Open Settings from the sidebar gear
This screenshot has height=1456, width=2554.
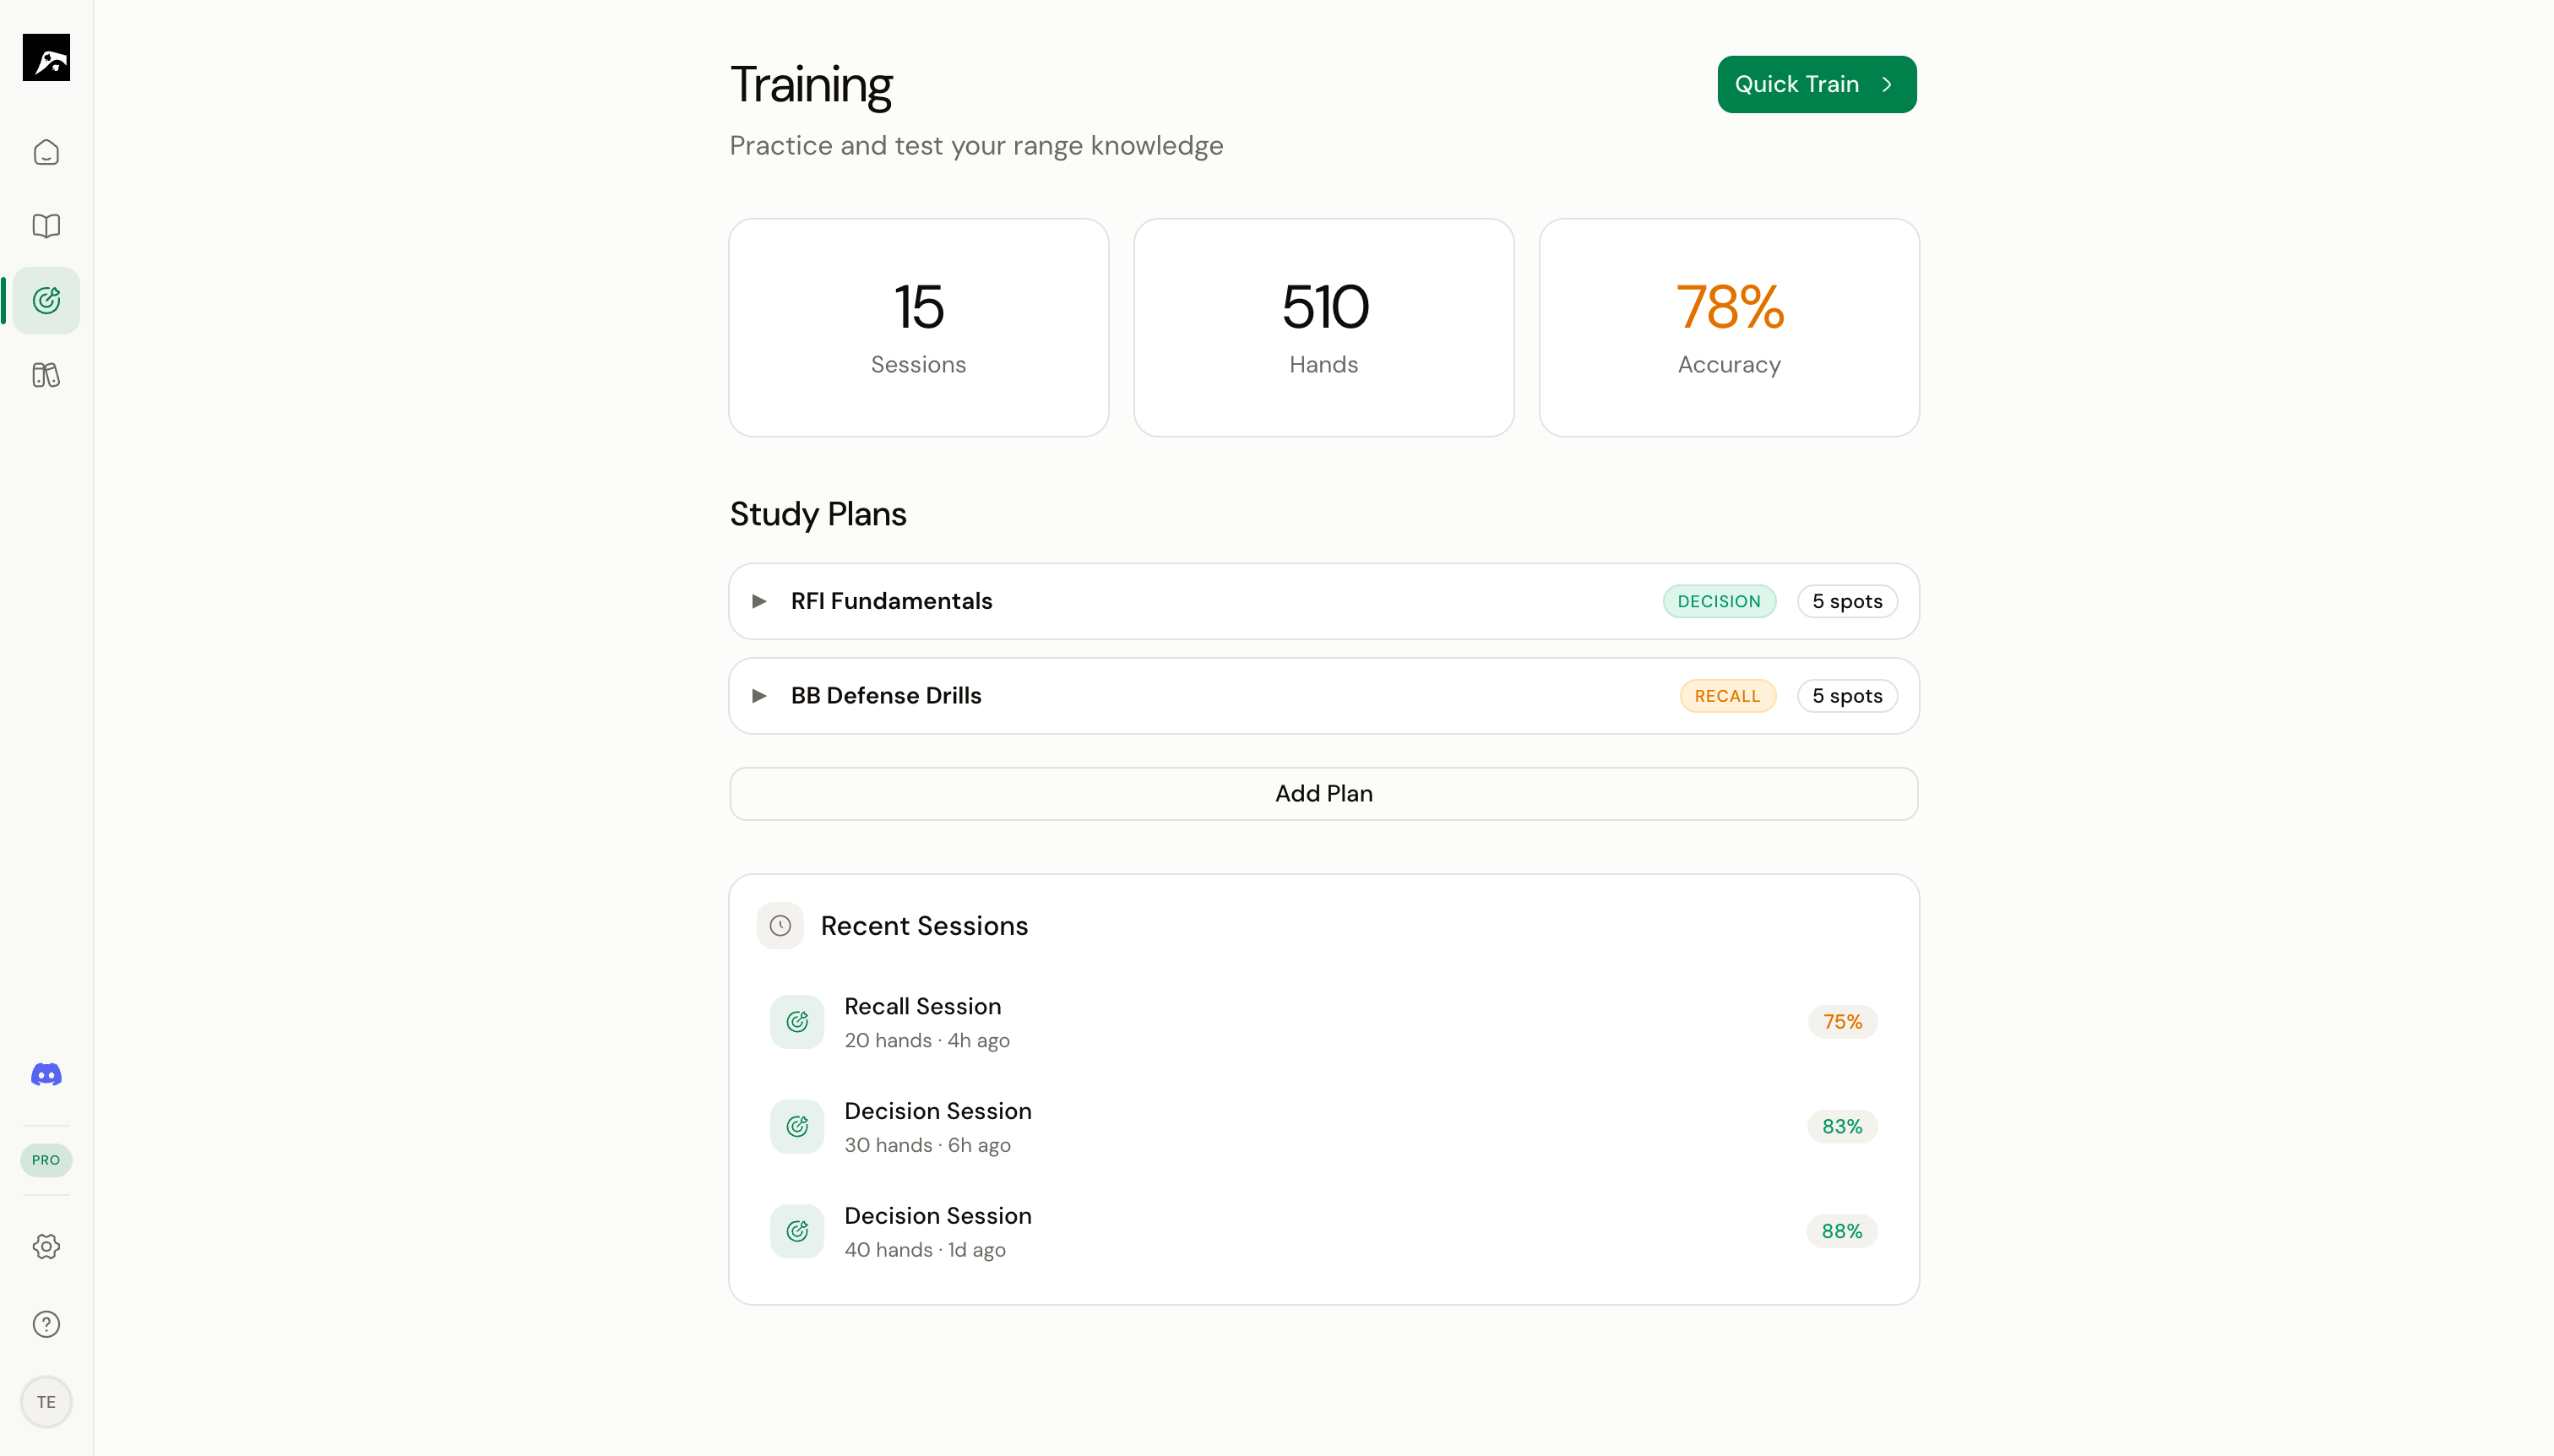(46, 1246)
